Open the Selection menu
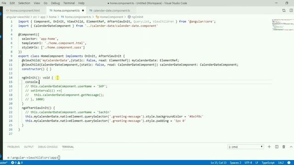Screen dimensions: 294x165 [x=24, y=3]
